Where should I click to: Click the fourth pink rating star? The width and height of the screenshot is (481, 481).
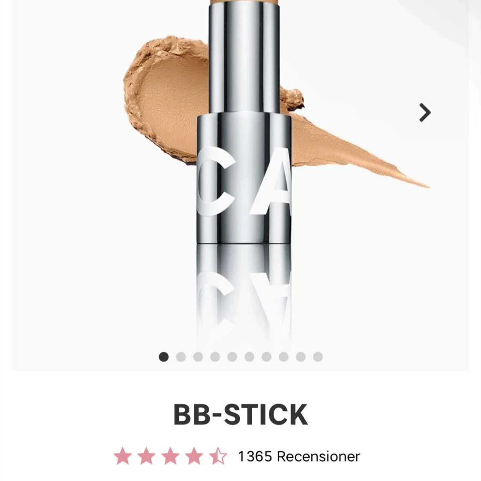click(194, 455)
